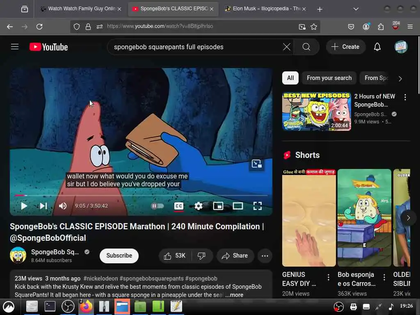The height and width of the screenshot is (315, 420).
Task: Switch to miniplayer mode
Action: click(218, 206)
